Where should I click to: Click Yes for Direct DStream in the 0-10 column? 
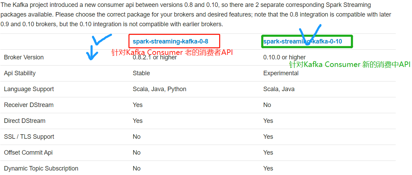[x=268, y=121]
